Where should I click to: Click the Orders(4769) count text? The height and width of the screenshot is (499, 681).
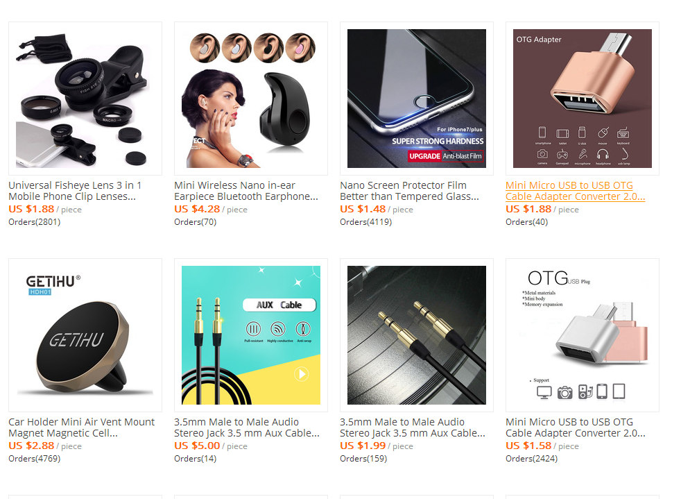pyautogui.click(x=34, y=459)
